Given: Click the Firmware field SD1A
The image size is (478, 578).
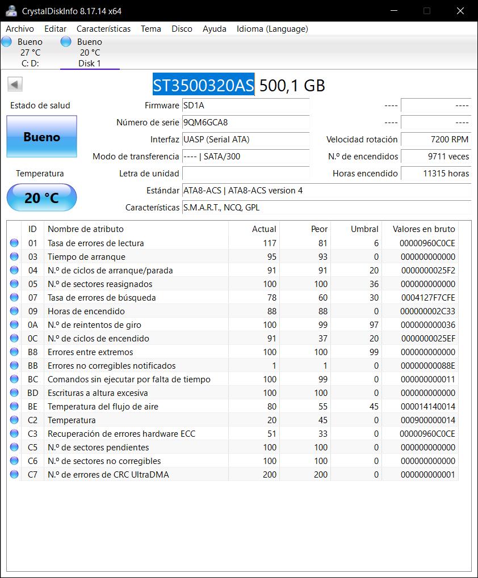Looking at the screenshot, I should pos(246,106).
